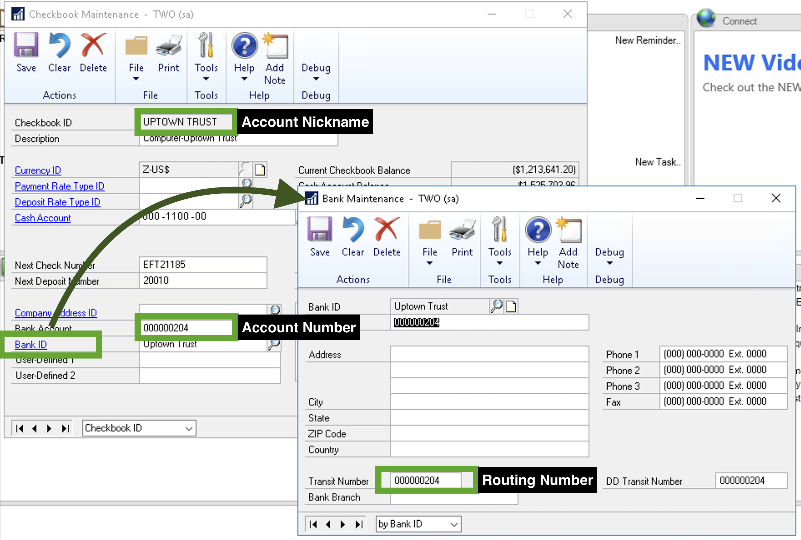Viewport: 801px width, 540px height.
Task: Click Help icon in Checkbook Maintenance toolbar
Action: point(244,45)
